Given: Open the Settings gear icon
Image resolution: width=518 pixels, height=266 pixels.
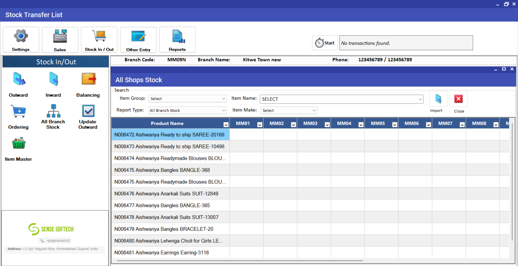Looking at the screenshot, I should (x=21, y=40).
